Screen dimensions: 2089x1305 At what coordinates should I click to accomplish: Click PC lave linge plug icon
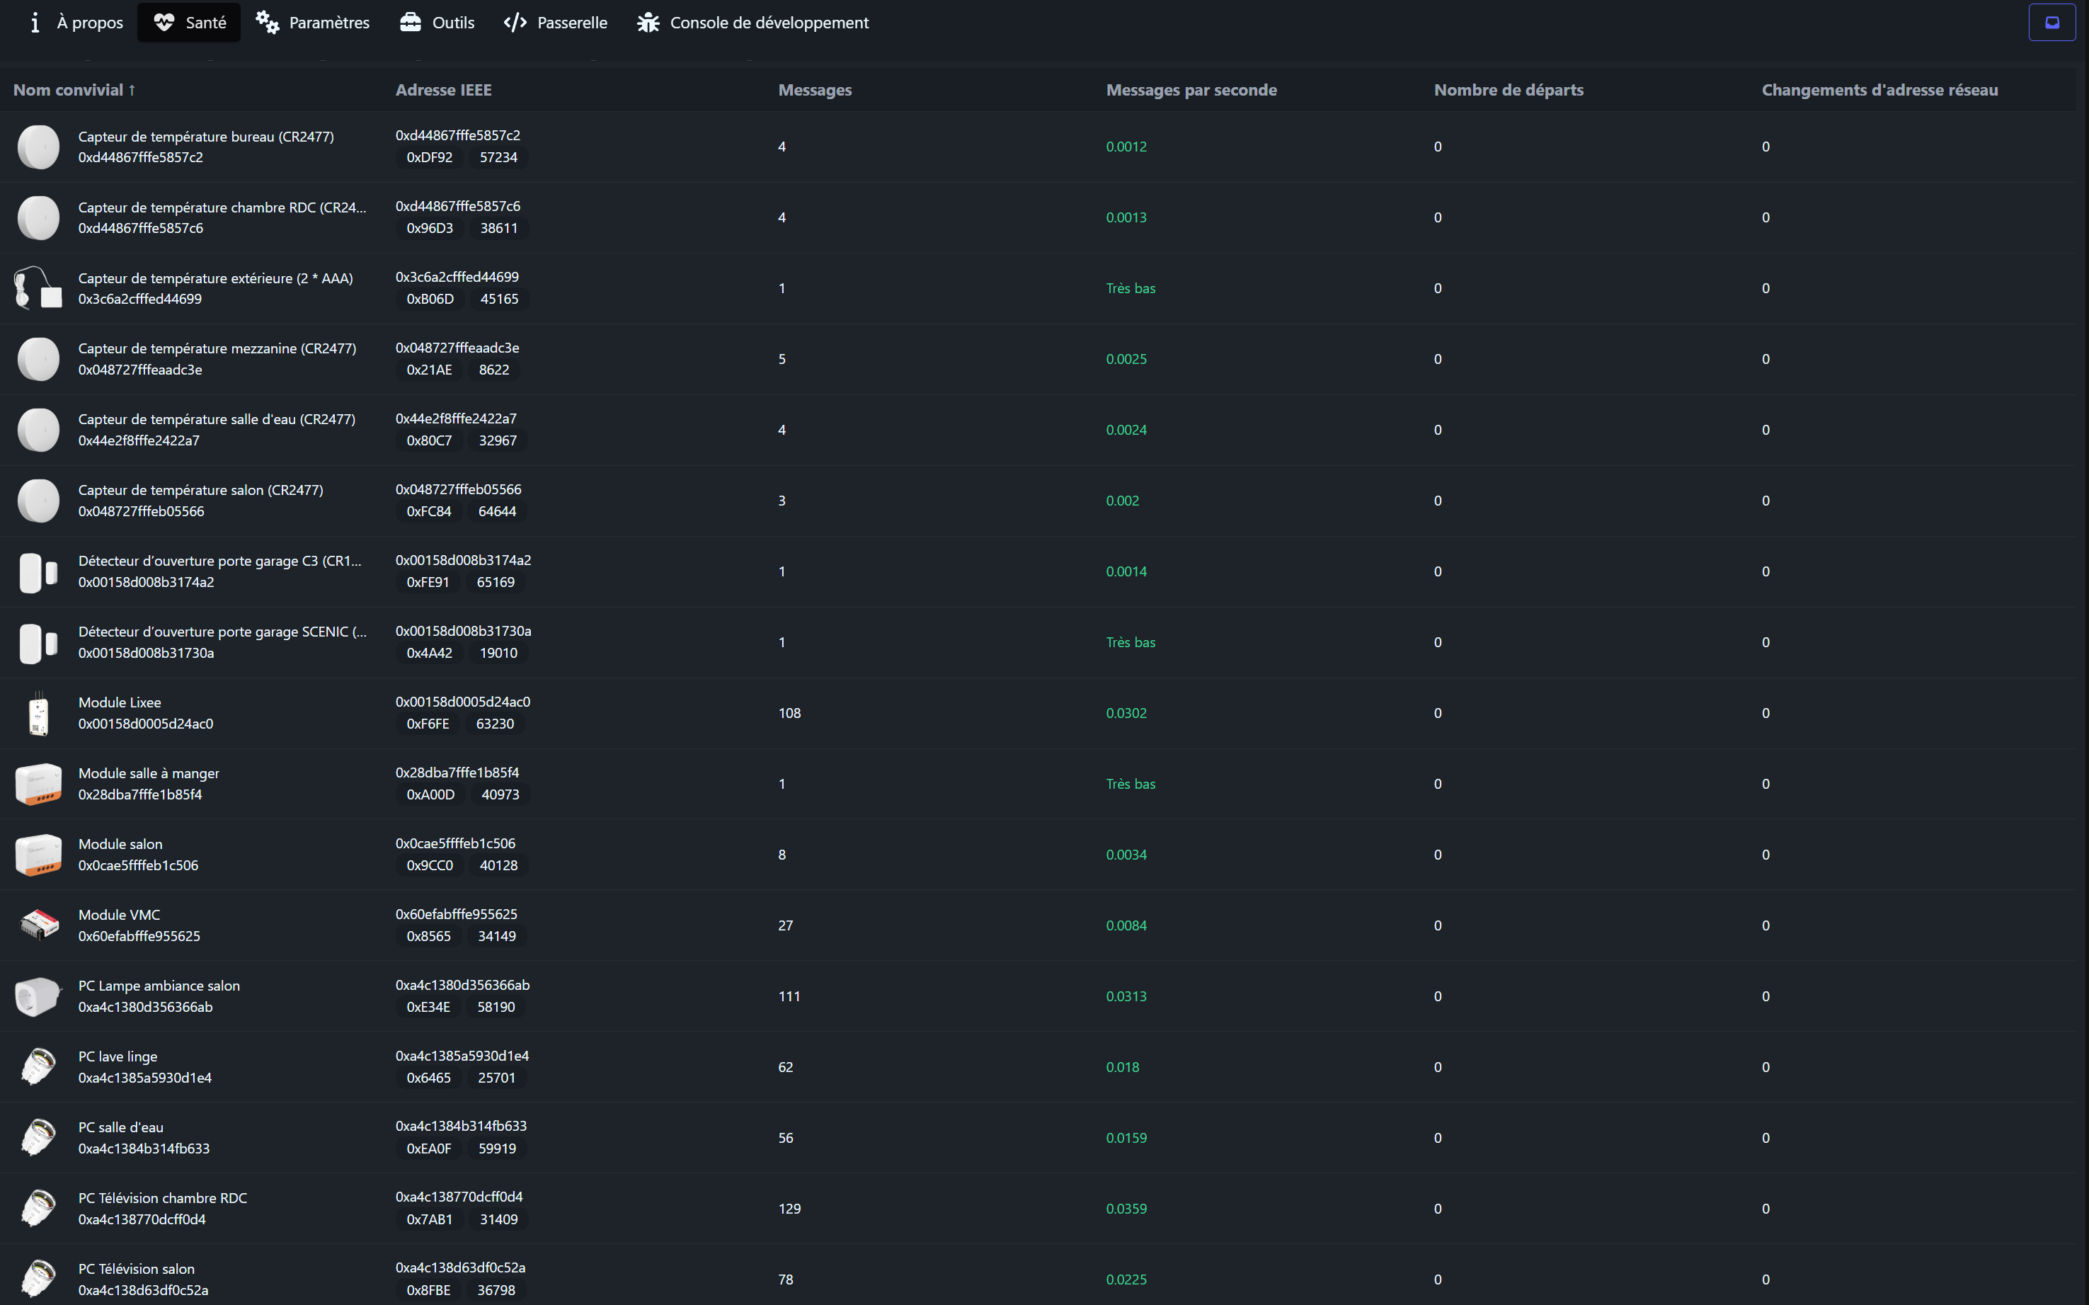(38, 1067)
